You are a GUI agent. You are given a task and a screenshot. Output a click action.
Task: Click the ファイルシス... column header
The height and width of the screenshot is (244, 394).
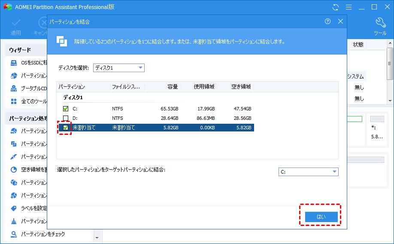tap(127, 87)
